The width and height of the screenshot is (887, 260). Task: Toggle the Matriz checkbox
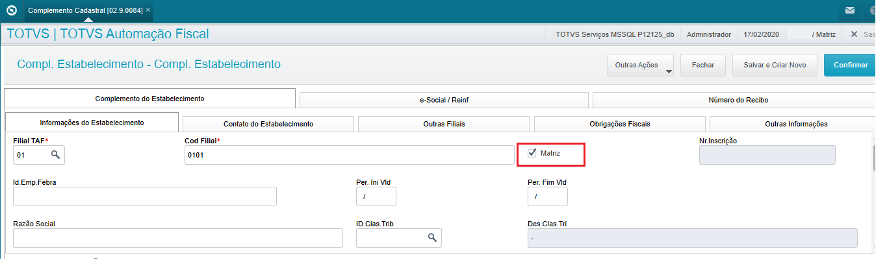tap(532, 153)
